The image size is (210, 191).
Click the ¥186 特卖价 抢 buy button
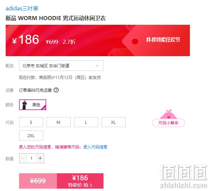(x=80, y=181)
